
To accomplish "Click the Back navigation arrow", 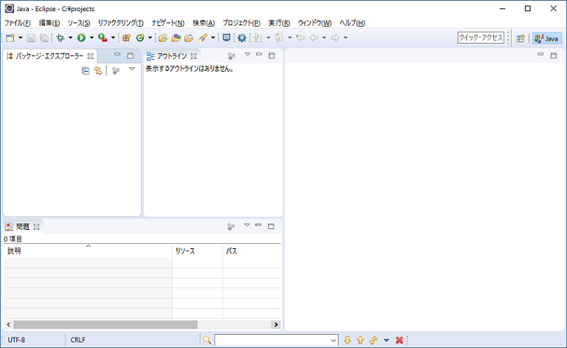I will (x=314, y=38).
